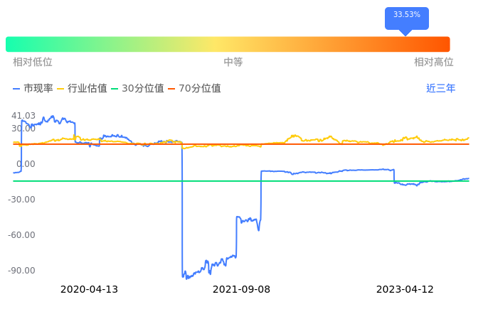Click the 2020-04-13 date on x-axis

89,290
